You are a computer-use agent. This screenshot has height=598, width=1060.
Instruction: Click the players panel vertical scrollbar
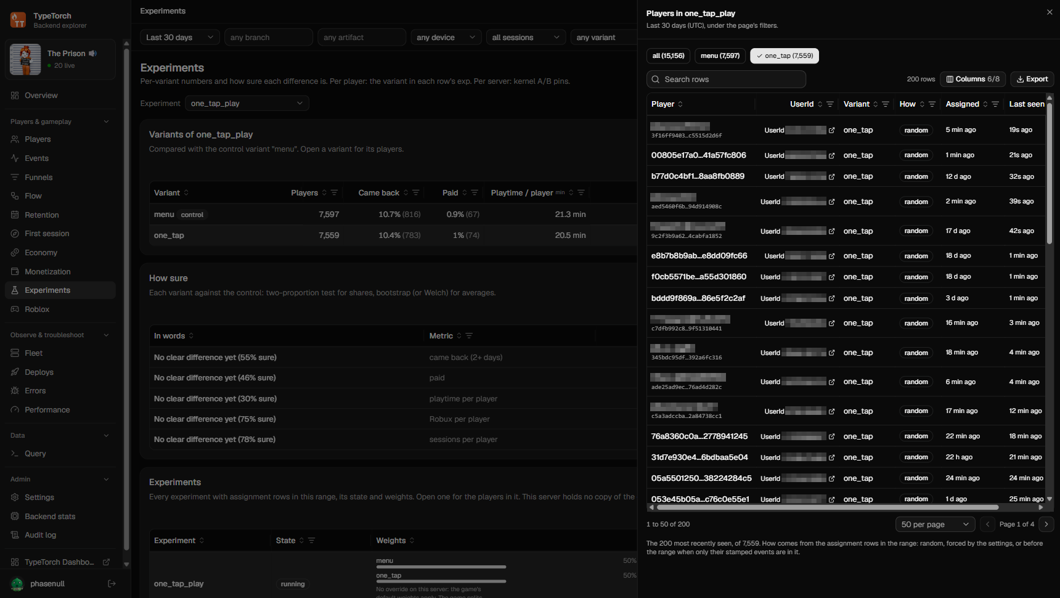pyautogui.click(x=1050, y=173)
